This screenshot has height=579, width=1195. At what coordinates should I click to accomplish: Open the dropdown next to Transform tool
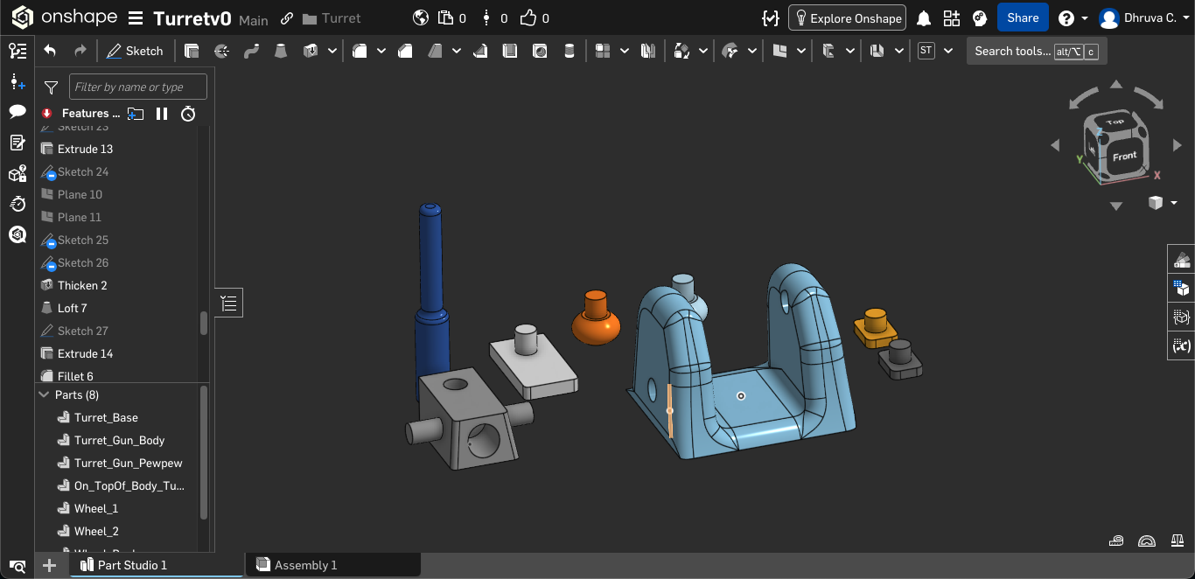click(x=705, y=51)
